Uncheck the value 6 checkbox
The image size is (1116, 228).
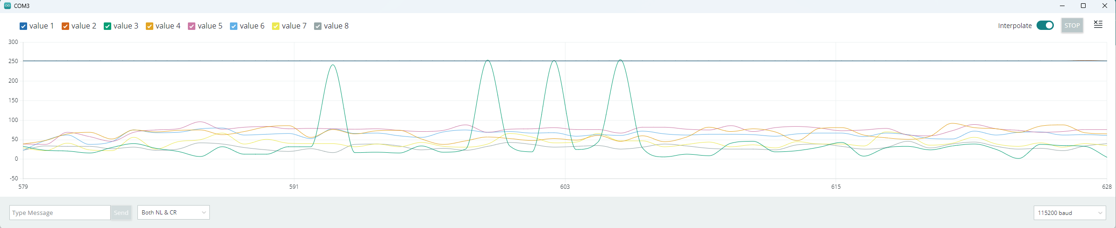(234, 26)
